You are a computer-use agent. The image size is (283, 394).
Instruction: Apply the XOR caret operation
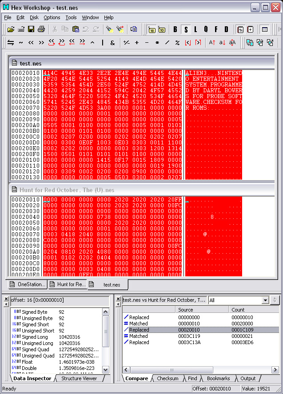[92, 43]
